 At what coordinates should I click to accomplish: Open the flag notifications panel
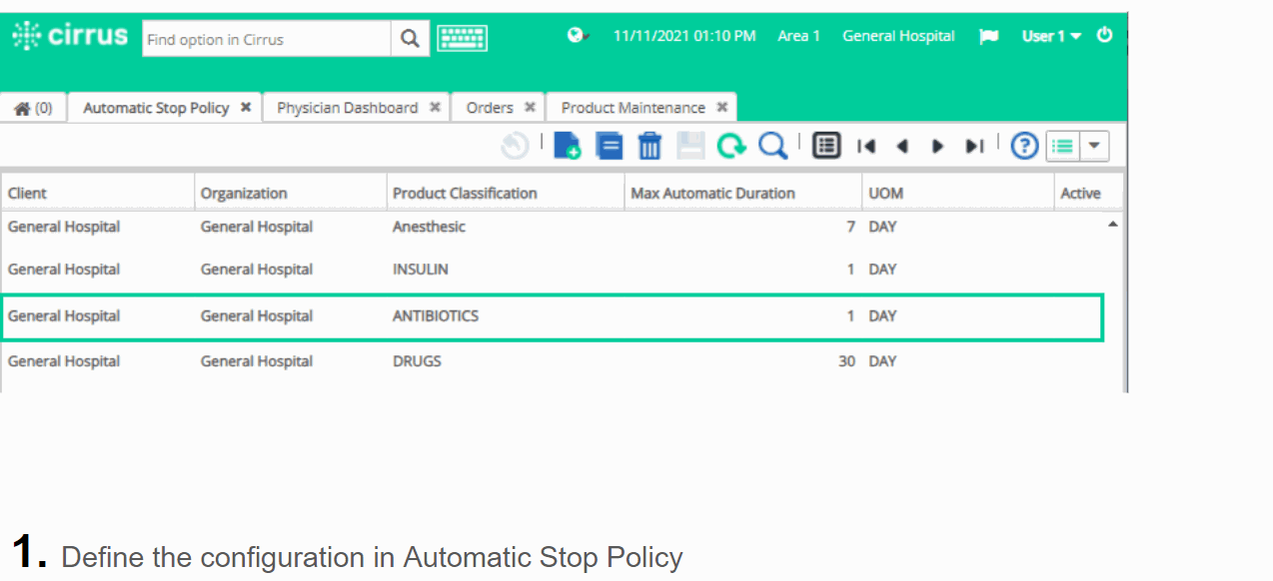pos(988,36)
